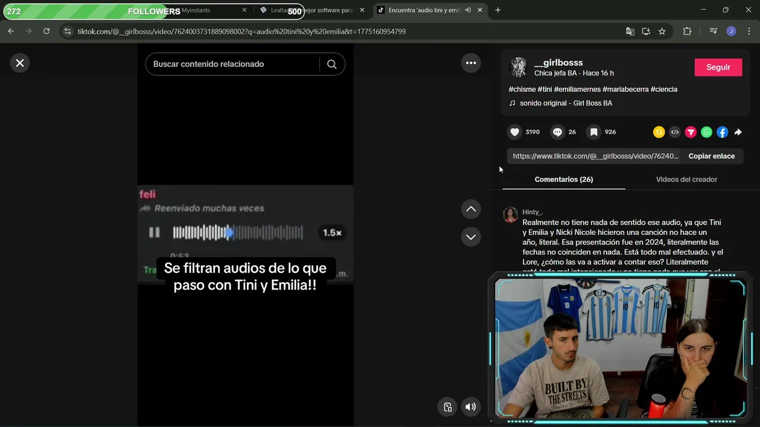
Task: Open browser extensions puzzle icon
Action: (687, 31)
